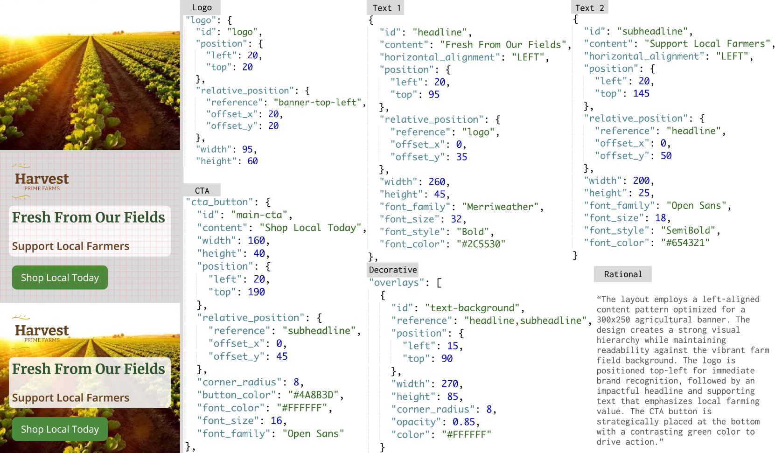The width and height of the screenshot is (775, 453).
Task: Select the Text 1 section label
Action: 386,8
